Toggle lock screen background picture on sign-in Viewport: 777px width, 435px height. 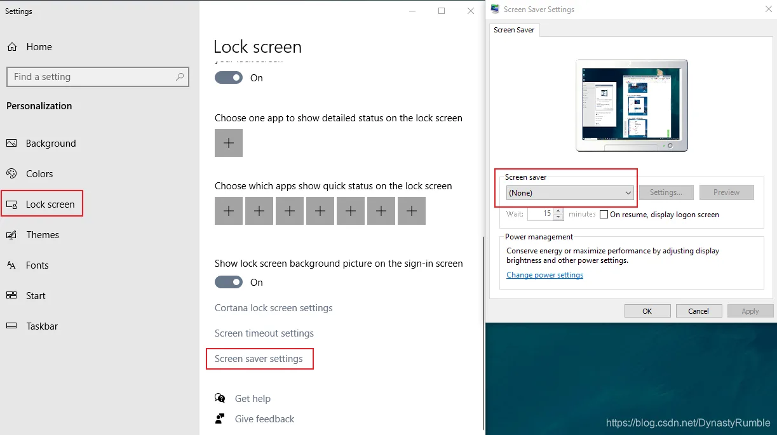229,282
